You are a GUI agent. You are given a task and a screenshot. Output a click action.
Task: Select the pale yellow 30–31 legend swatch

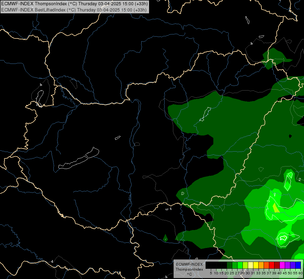pyautogui.click(x=251, y=265)
